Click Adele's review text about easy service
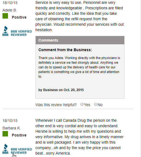 pyautogui.click(x=80, y=16)
